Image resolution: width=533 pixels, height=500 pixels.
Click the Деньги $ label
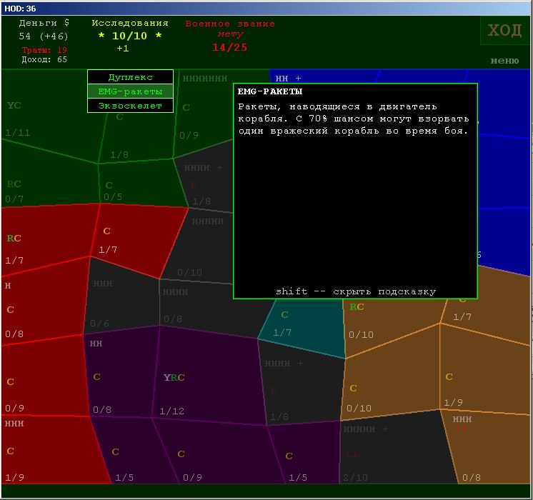(x=44, y=23)
